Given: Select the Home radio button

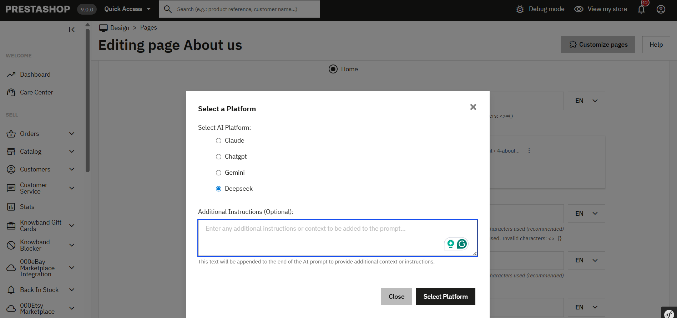Looking at the screenshot, I should [333, 69].
